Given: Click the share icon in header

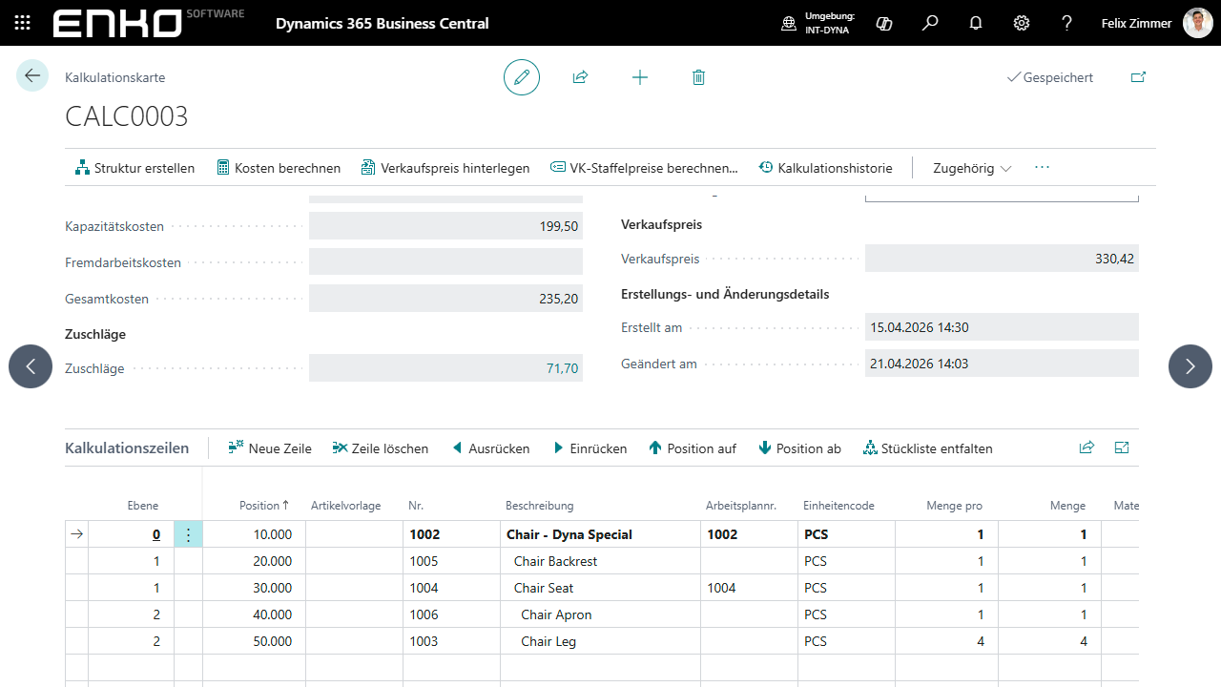Looking at the screenshot, I should (580, 77).
